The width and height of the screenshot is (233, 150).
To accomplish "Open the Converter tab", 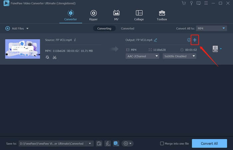I will (x=71, y=15).
